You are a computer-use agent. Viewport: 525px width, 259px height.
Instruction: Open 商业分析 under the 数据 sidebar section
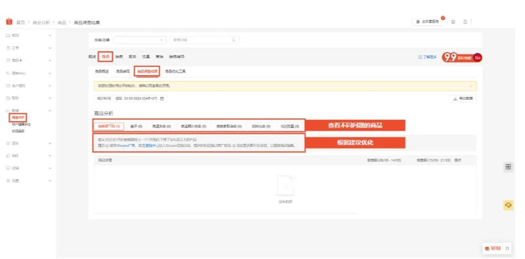coord(18,118)
